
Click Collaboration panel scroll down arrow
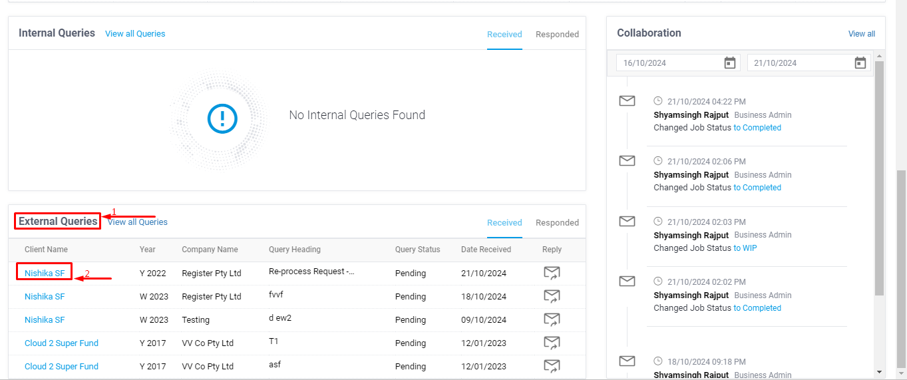(879, 372)
